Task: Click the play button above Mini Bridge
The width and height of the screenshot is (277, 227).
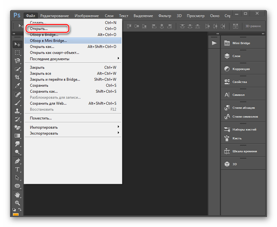Action: tap(214, 43)
